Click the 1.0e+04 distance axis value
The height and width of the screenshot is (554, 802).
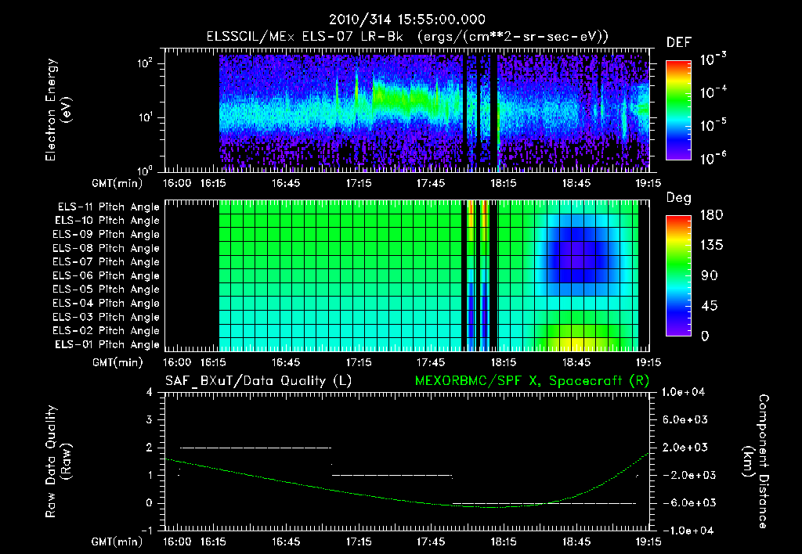point(683,392)
